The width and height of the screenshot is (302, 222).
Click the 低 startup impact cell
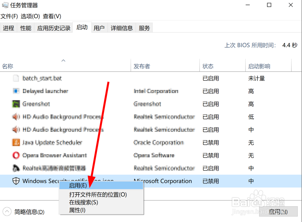click(x=251, y=117)
